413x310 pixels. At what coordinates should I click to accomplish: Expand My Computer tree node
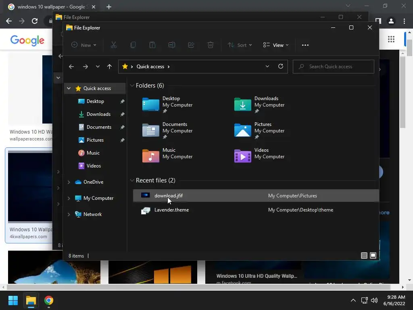click(x=69, y=198)
